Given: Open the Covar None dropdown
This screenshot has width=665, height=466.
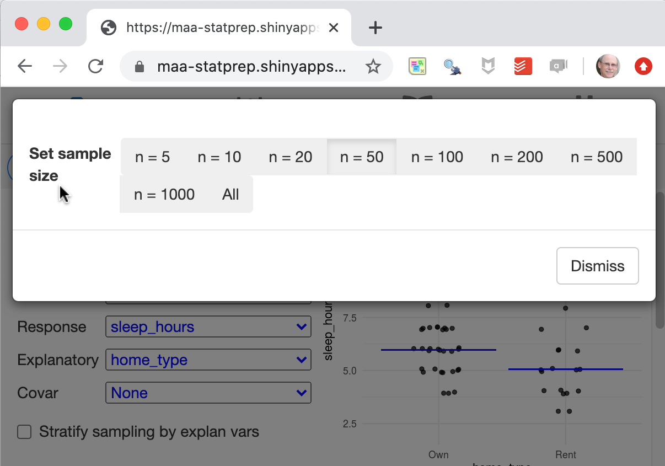Looking at the screenshot, I should pyautogui.click(x=208, y=393).
